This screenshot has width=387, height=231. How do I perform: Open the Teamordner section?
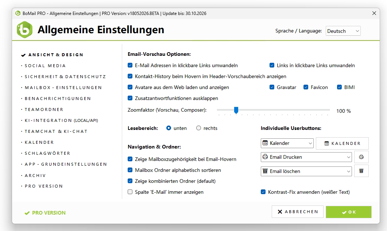coord(44,109)
